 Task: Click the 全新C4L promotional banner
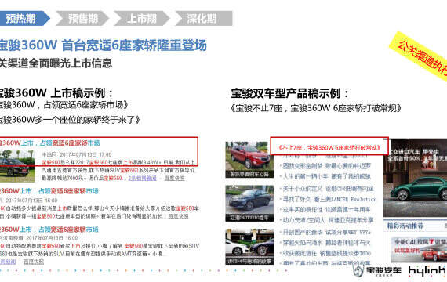pyautogui.click(x=419, y=250)
